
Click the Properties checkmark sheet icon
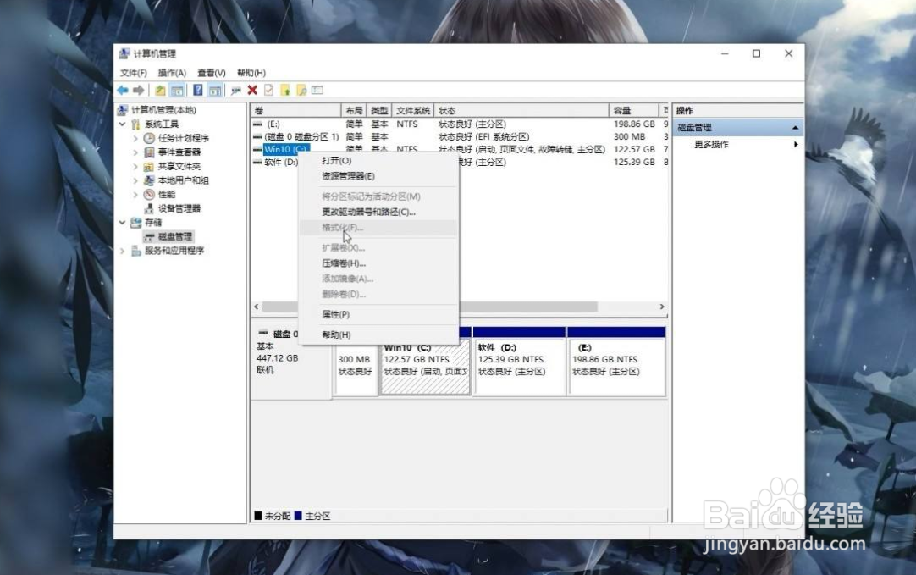coord(268,90)
